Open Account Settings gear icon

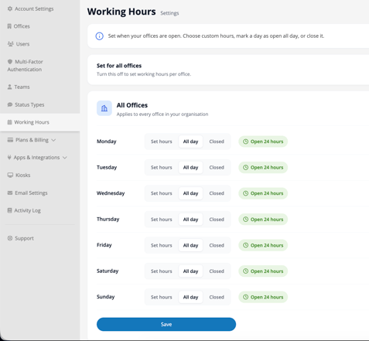tap(10, 9)
